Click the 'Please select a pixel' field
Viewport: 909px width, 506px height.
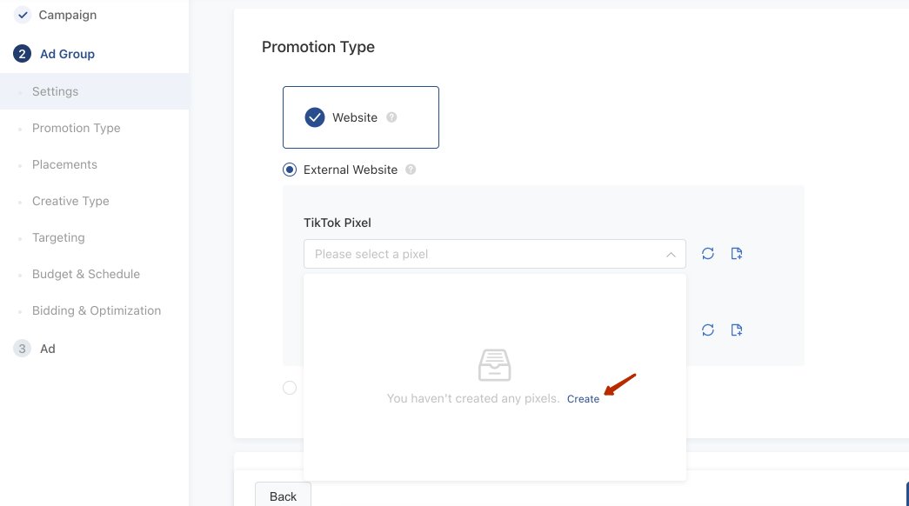point(483,254)
